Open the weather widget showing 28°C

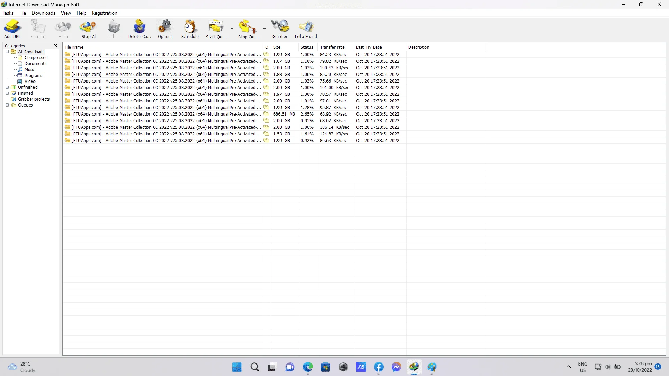[22, 367]
